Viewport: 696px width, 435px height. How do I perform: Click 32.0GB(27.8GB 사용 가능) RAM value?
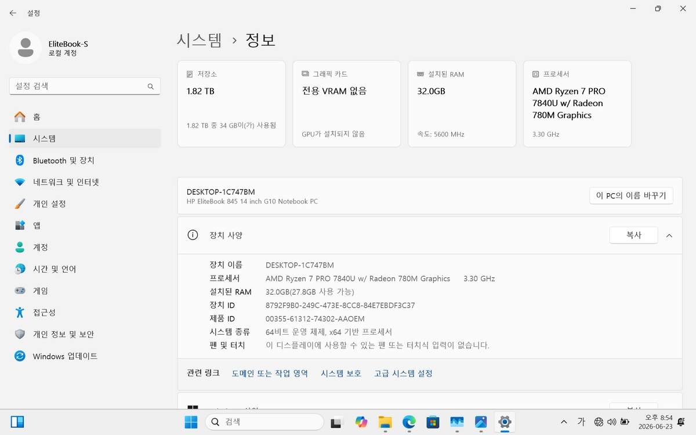pos(310,292)
